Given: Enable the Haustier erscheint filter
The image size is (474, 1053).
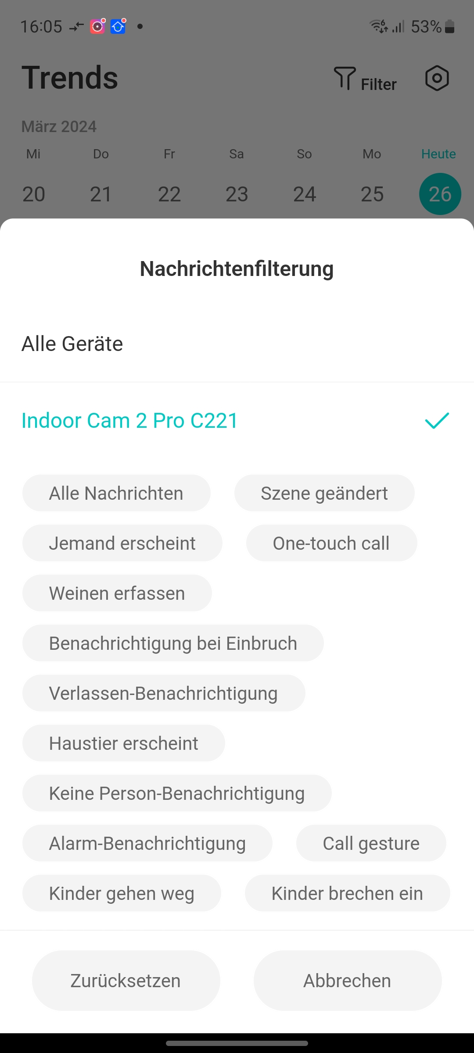Looking at the screenshot, I should click(x=123, y=743).
